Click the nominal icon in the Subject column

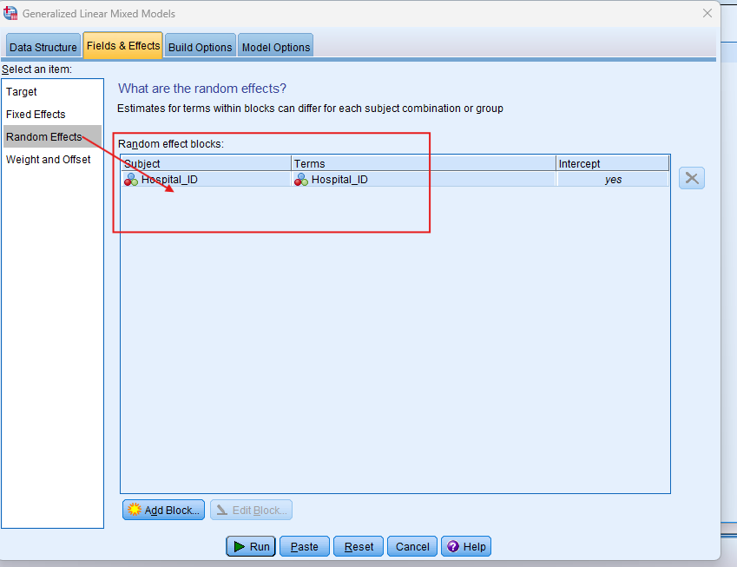coord(131,180)
